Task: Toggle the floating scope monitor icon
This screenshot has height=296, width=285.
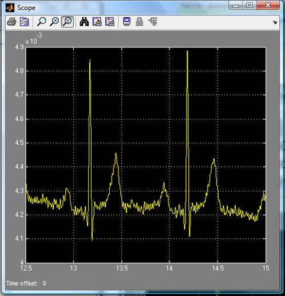Action: pyautogui.click(x=126, y=22)
